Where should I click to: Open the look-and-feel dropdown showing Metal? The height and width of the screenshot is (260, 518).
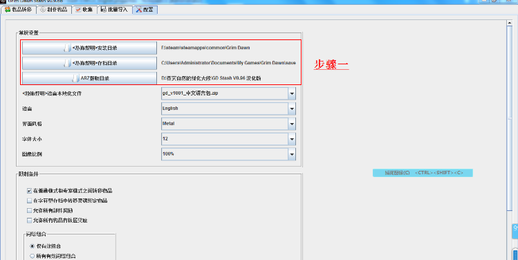[228, 124]
